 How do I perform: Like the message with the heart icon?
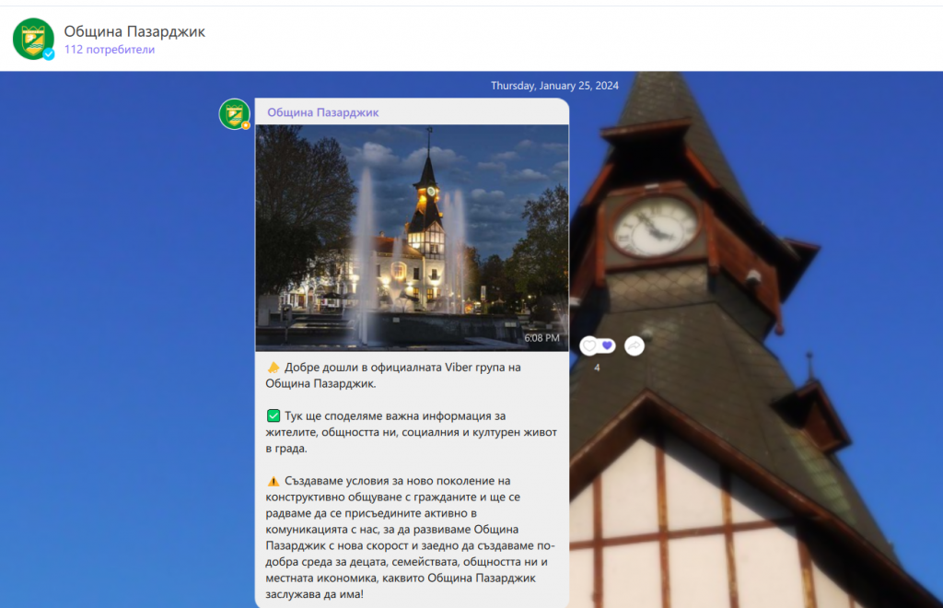tap(589, 345)
